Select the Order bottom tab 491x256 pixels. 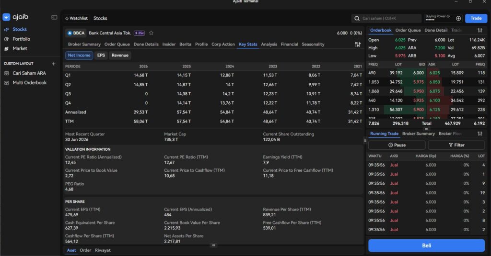click(85, 250)
